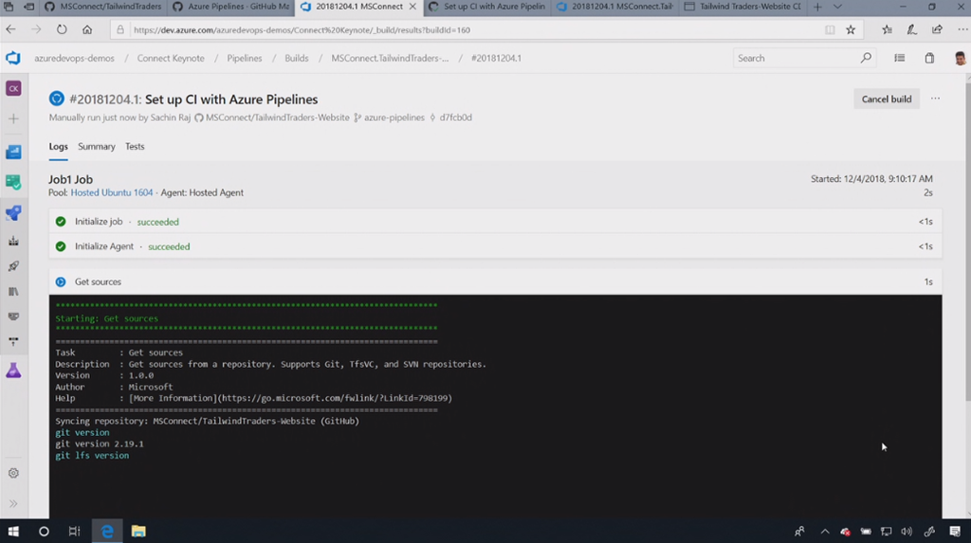Image resolution: width=971 pixels, height=543 pixels.
Task: Open the browser tab list chevron
Action: pos(837,7)
